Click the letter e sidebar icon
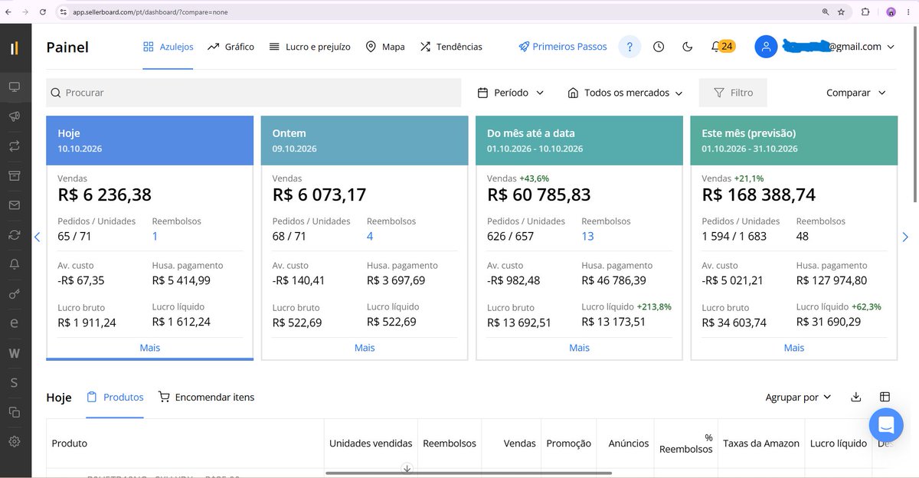 point(15,323)
